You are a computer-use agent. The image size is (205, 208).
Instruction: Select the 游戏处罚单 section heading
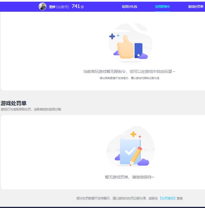(x=13, y=103)
